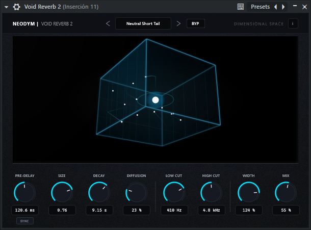Go to previous preset using left chevron
This screenshot has width=311, height=230.
pos(108,23)
